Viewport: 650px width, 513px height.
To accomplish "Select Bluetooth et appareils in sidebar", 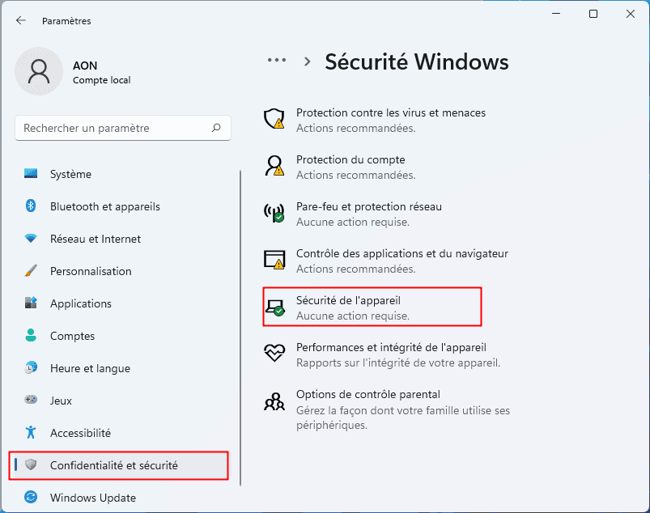I will (x=104, y=206).
